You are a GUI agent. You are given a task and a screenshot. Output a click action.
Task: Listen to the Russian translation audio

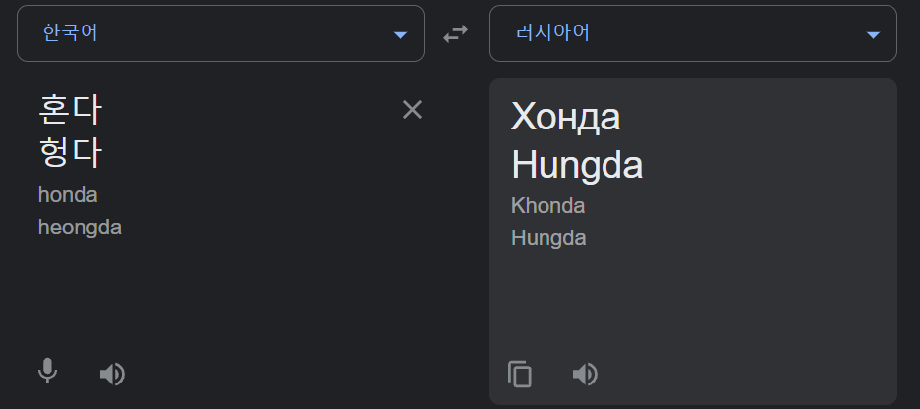tap(585, 374)
